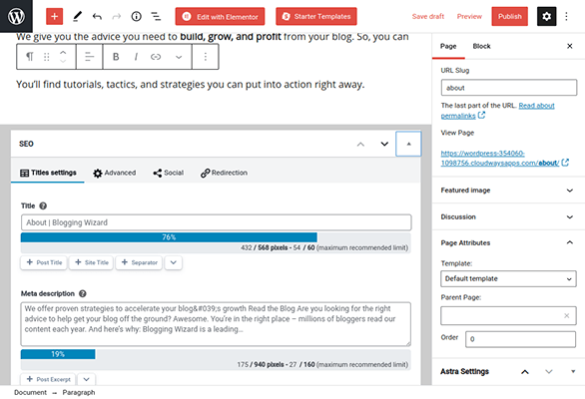Open the Template dropdown
Image resolution: width=585 pixels, height=399 pixels.
click(508, 279)
